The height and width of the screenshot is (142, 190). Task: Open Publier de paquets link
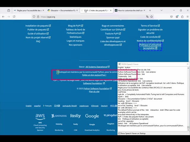(x=38, y=30)
